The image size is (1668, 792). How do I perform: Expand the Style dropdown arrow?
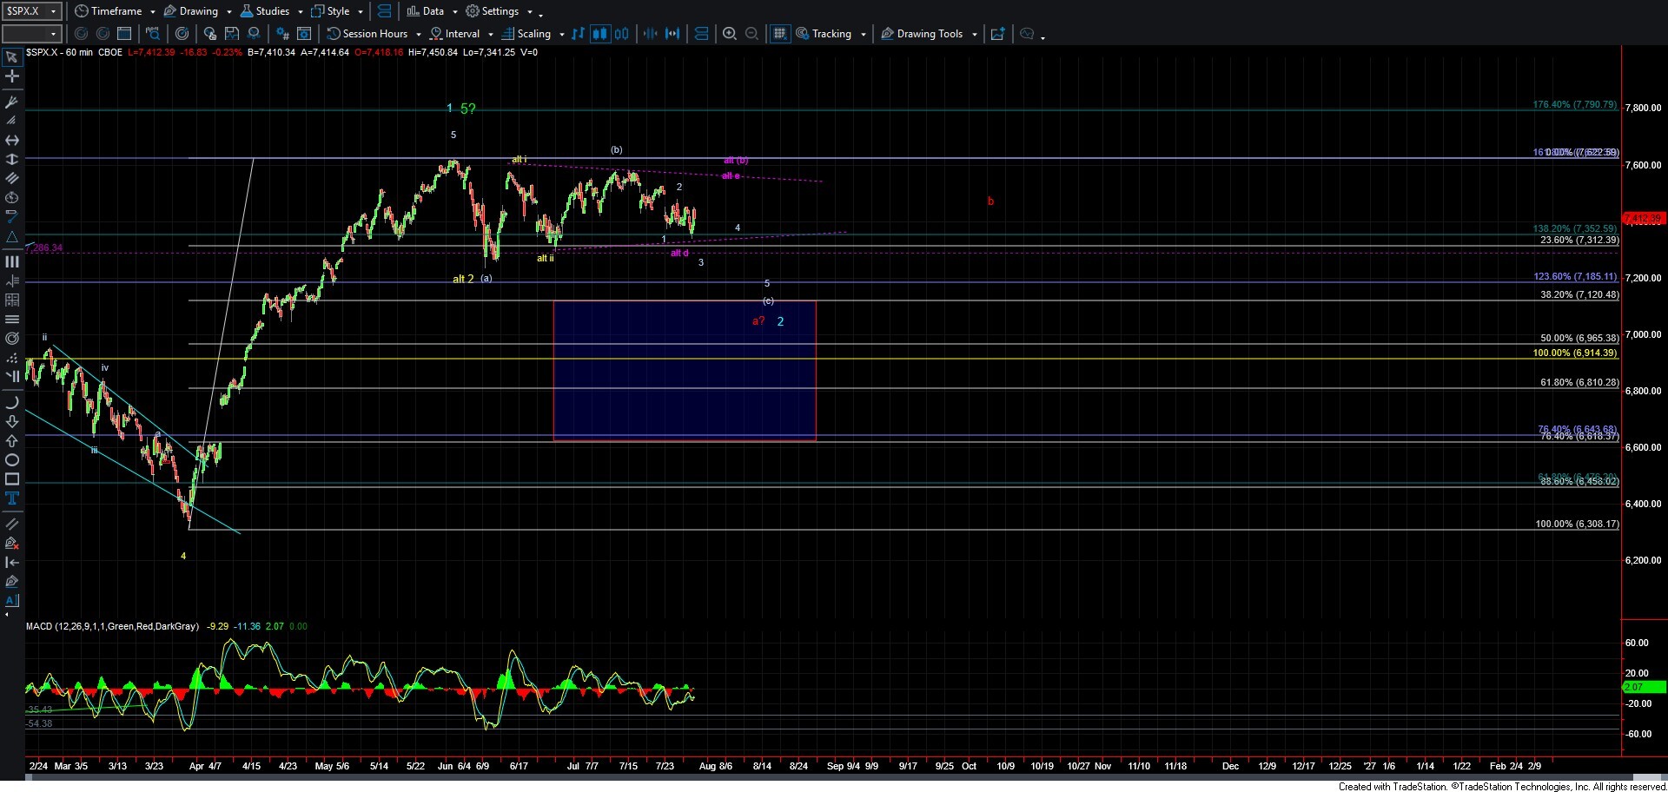point(361,12)
